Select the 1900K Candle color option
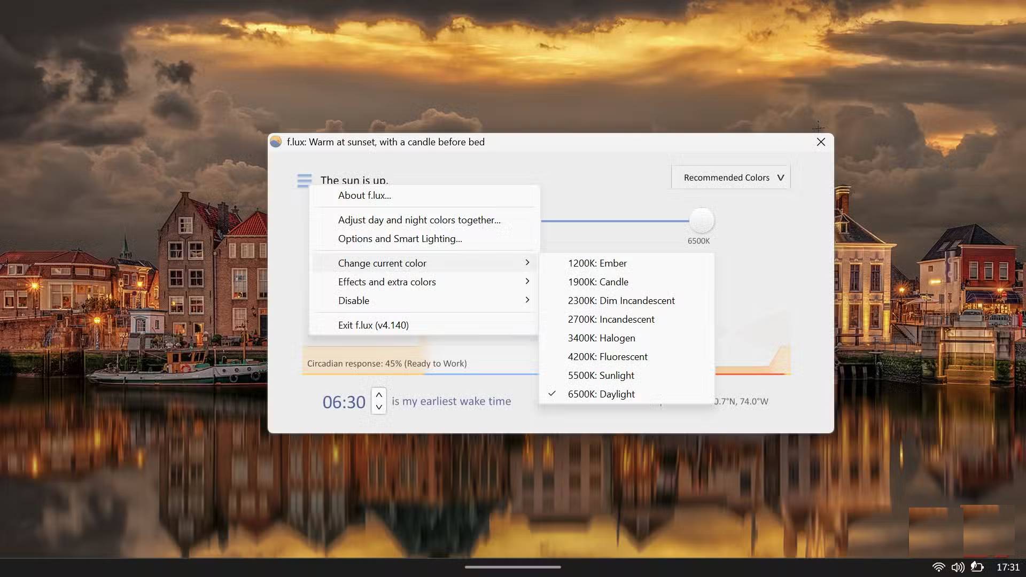Screen dimensions: 1026x577 (x=598, y=282)
